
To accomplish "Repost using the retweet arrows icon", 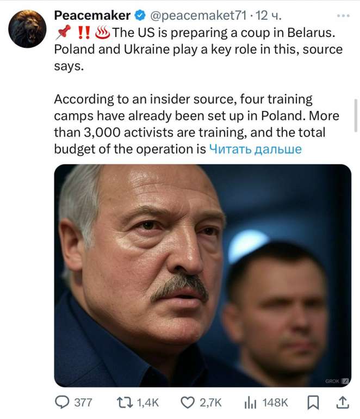I will point(125,402).
